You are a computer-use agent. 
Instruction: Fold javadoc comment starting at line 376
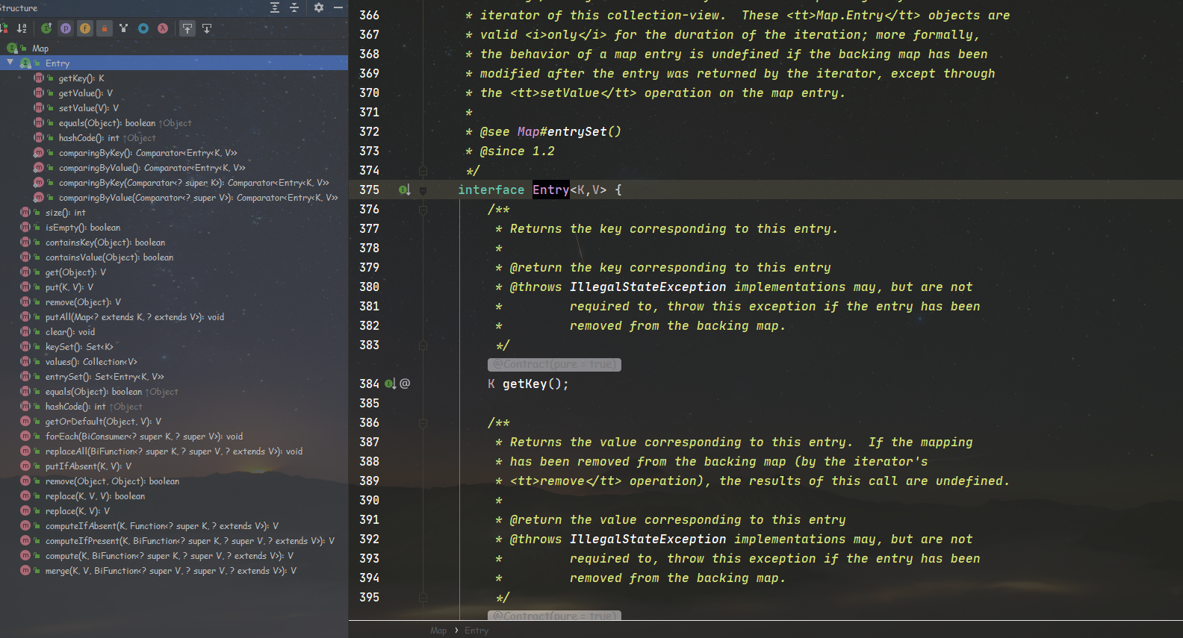423,210
